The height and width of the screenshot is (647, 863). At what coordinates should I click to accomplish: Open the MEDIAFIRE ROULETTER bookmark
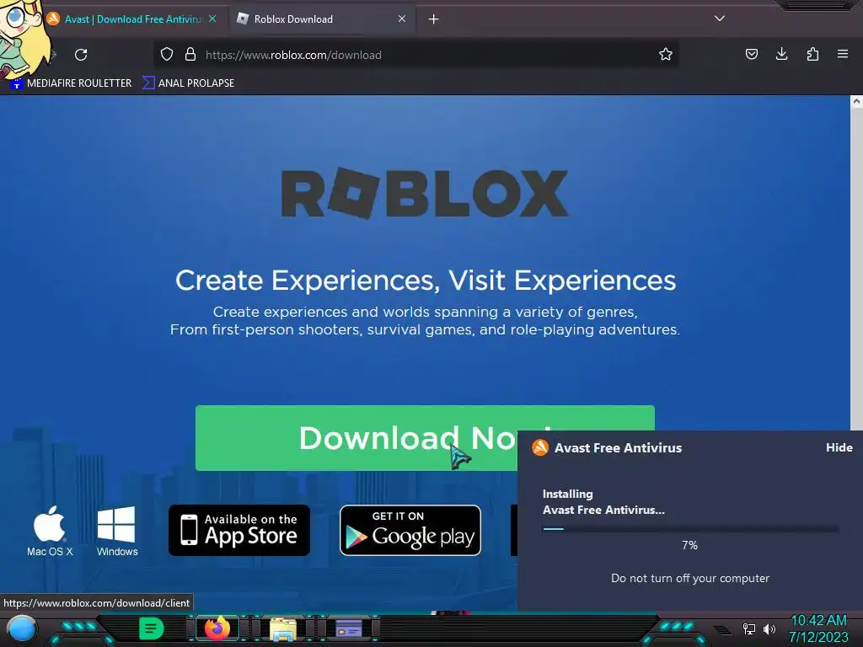(x=72, y=83)
